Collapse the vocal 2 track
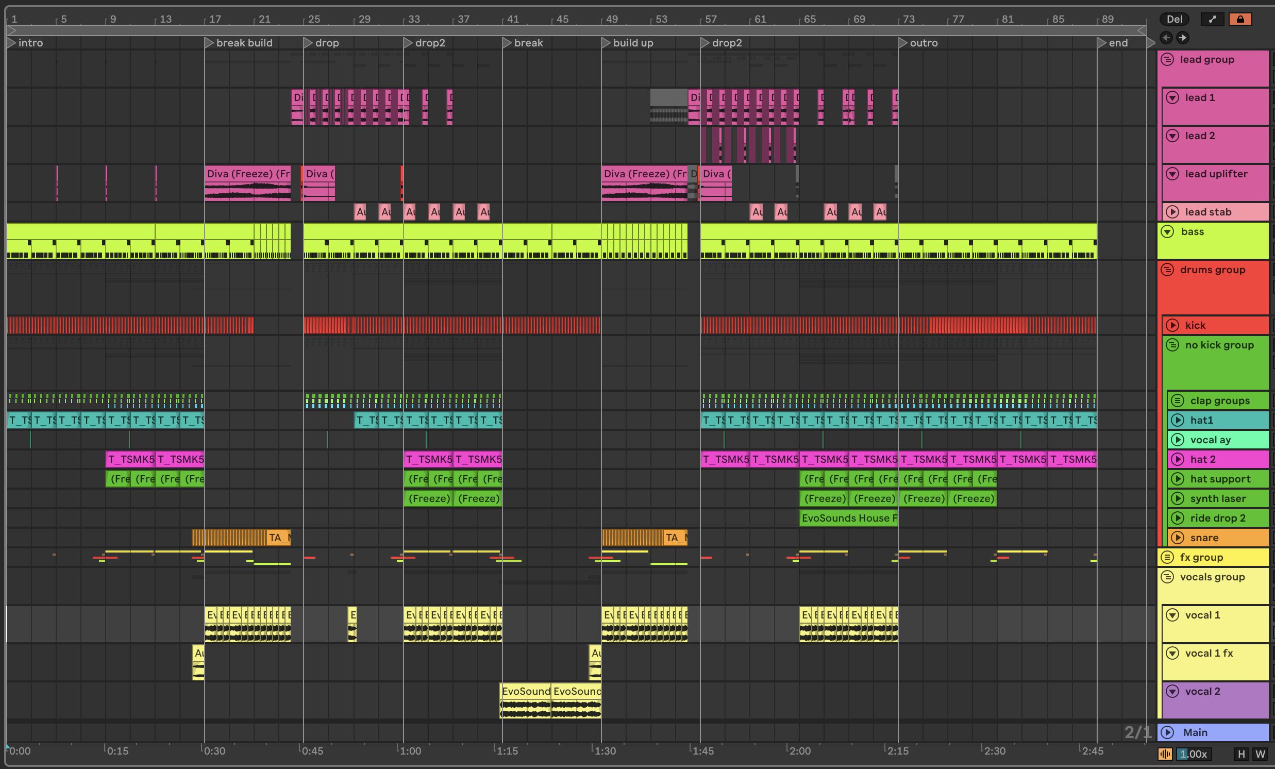 (x=1172, y=691)
